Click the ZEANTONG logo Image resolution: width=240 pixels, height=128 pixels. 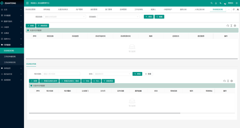click(8, 3)
